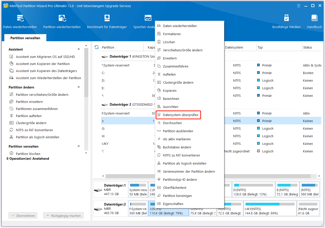Select F:System-re 500 MB block in disk map
The image size is (325, 228).
point(138,209)
